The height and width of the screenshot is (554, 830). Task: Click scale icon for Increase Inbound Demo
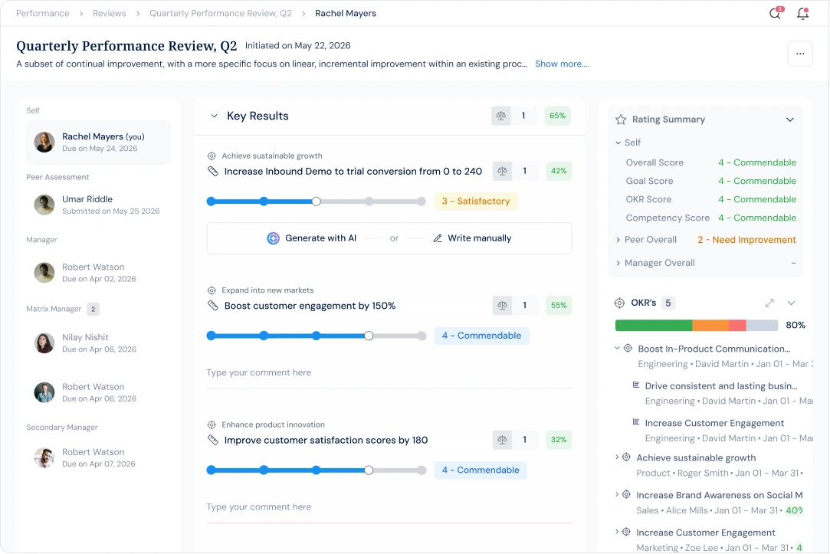502,171
